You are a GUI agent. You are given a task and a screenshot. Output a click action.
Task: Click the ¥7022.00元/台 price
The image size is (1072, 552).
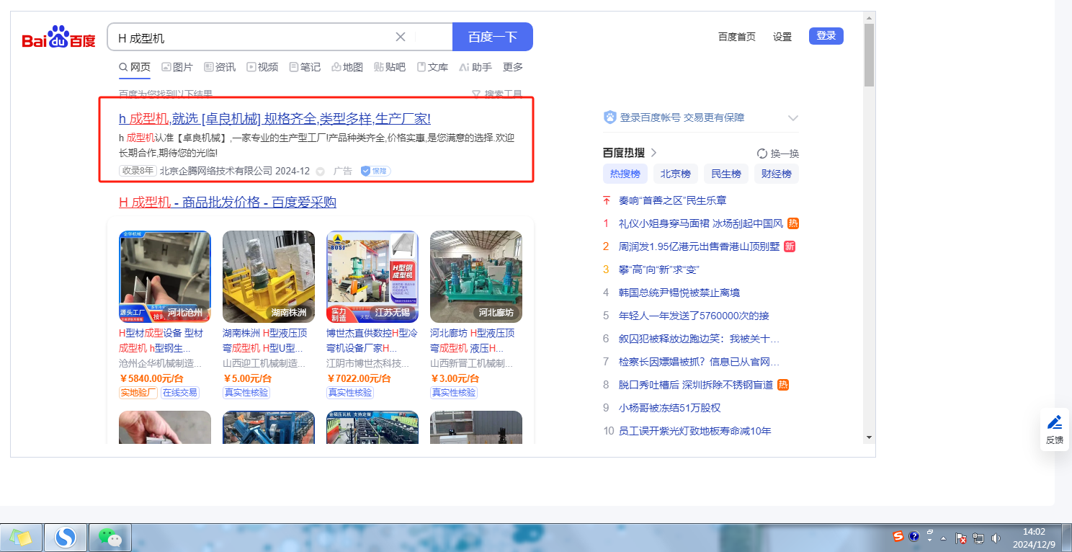pyautogui.click(x=359, y=378)
